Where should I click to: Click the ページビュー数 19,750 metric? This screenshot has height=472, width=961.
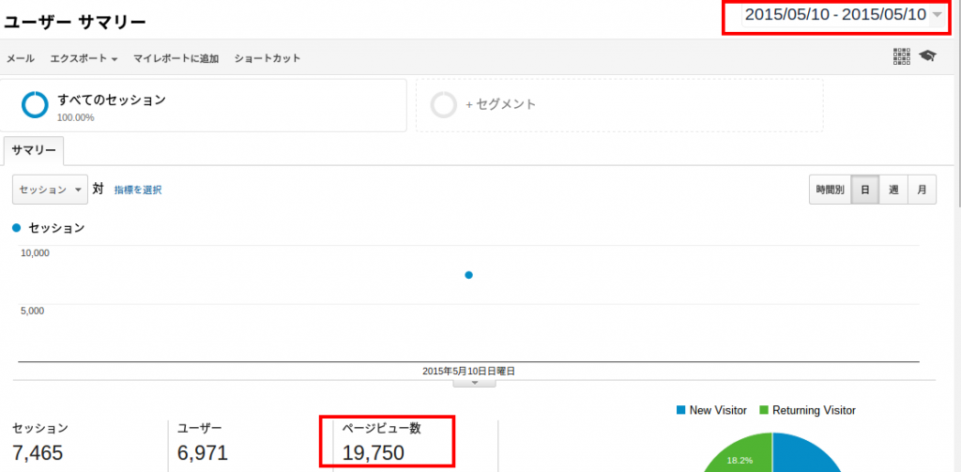[381, 443]
